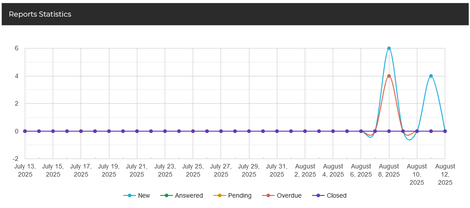The image size is (470, 208).
Task: Click the August 8, 2025 axis label
Action: (x=389, y=170)
